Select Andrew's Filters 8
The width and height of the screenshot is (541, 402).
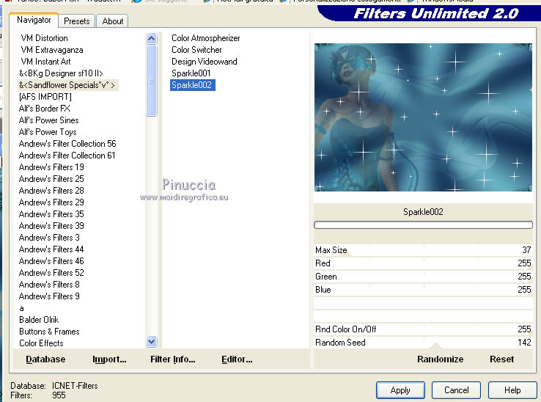49,285
